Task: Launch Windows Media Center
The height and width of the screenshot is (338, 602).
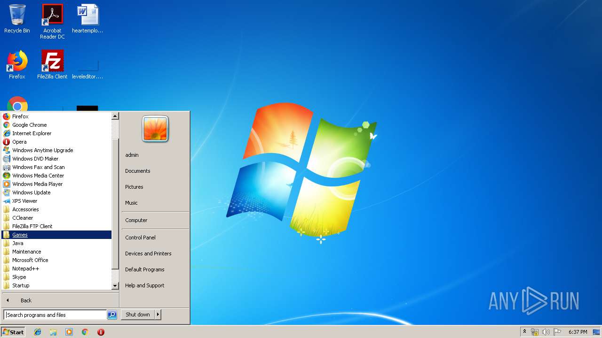Action: (x=56, y=176)
